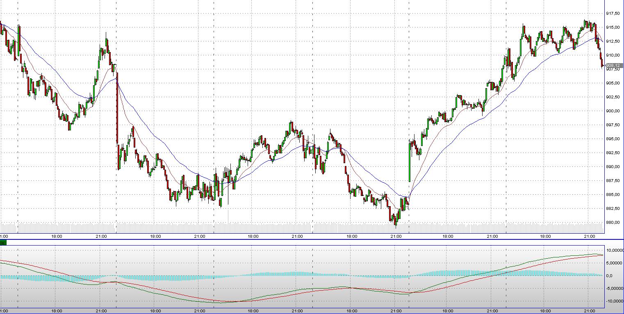Click the current price tag 908,12
The width and height of the screenshot is (624, 314).
614,66
